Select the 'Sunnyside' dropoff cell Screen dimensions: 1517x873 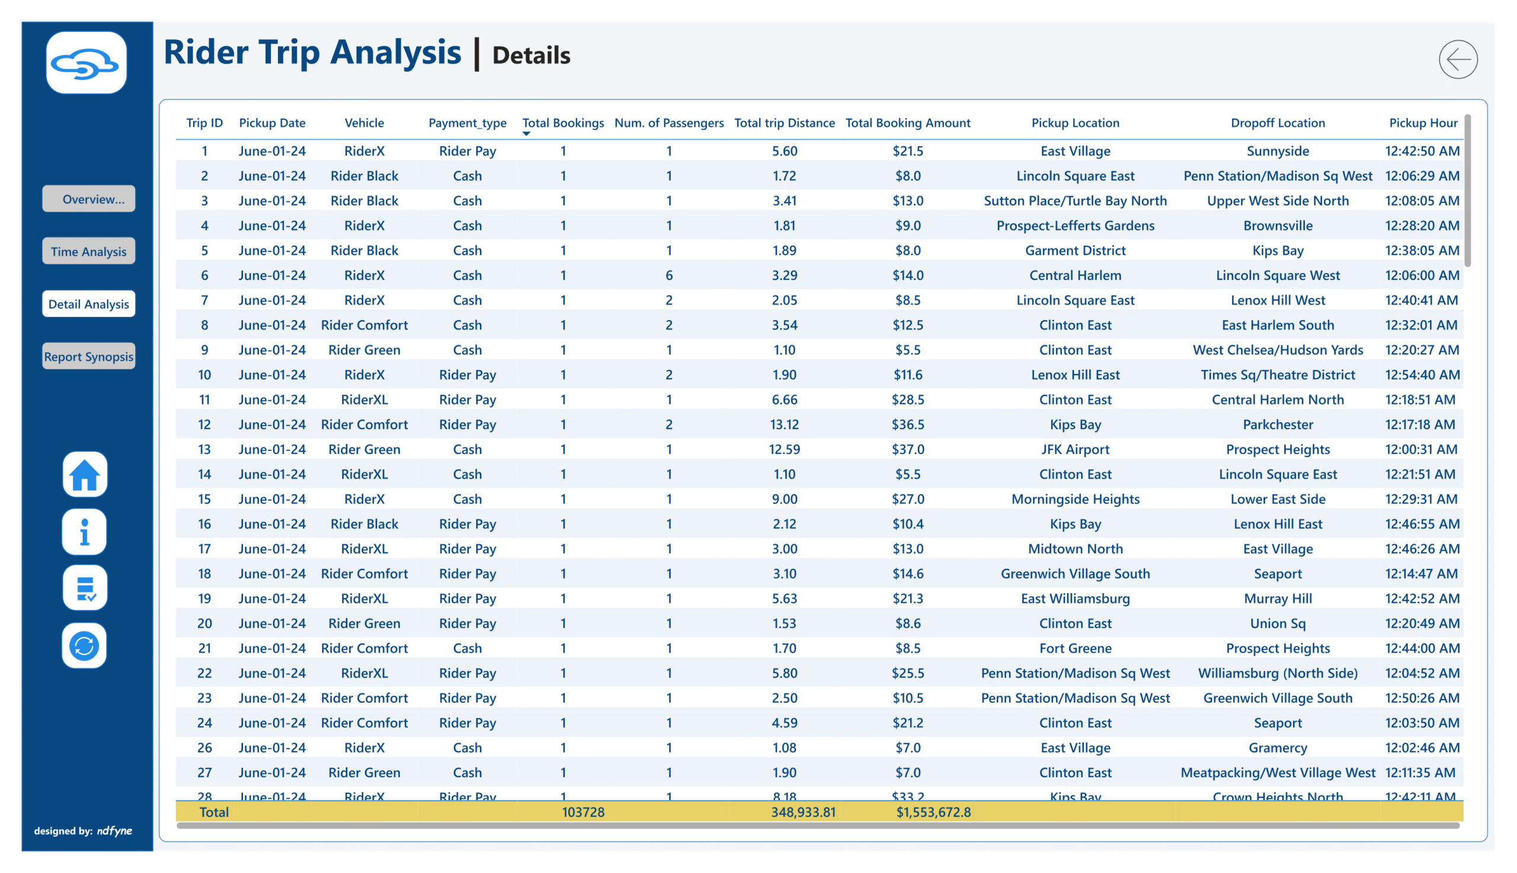1278,151
